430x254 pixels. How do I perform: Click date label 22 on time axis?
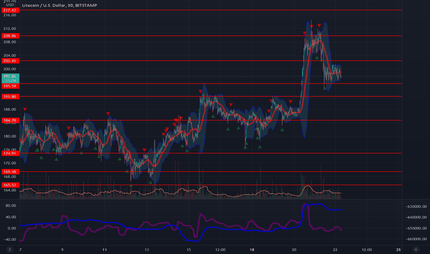click(335, 249)
